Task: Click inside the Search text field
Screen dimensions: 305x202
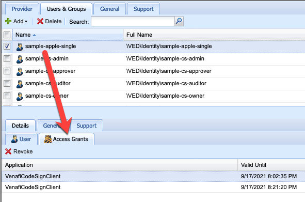Action: pyautogui.click(x=133, y=21)
